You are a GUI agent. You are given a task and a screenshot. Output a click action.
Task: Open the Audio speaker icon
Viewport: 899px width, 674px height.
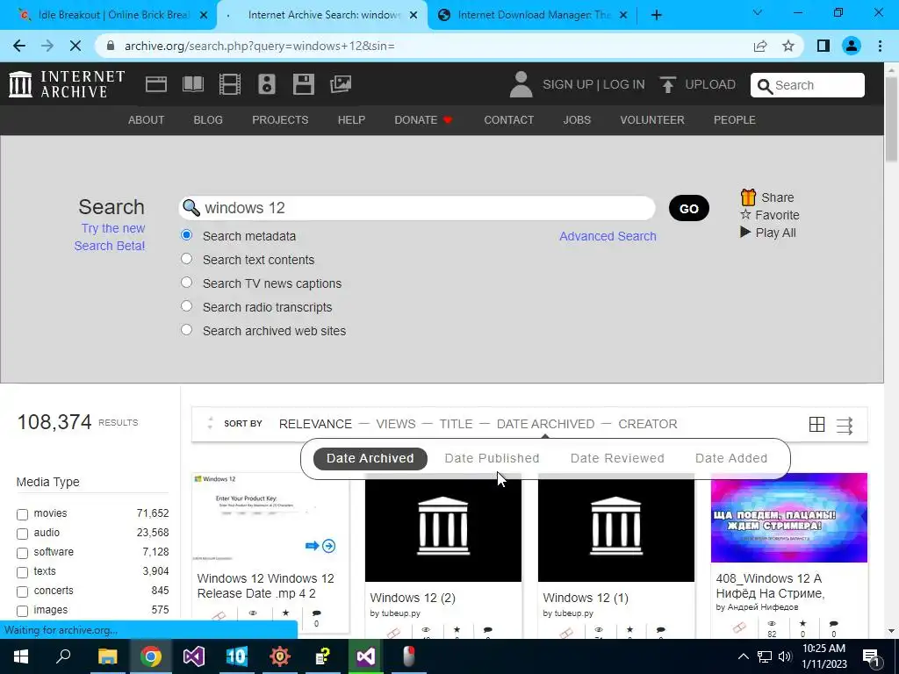(267, 84)
